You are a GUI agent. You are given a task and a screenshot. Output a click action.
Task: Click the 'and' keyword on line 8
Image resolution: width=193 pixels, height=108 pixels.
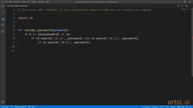87,38
